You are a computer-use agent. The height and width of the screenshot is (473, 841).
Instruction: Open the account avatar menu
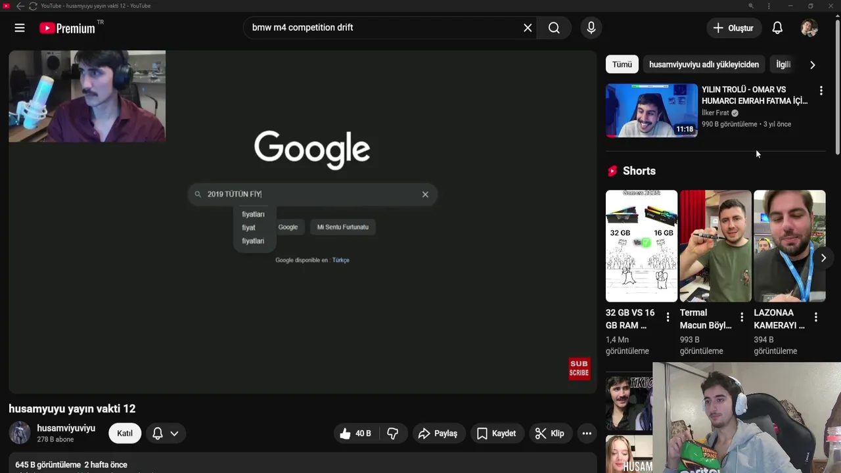click(809, 28)
